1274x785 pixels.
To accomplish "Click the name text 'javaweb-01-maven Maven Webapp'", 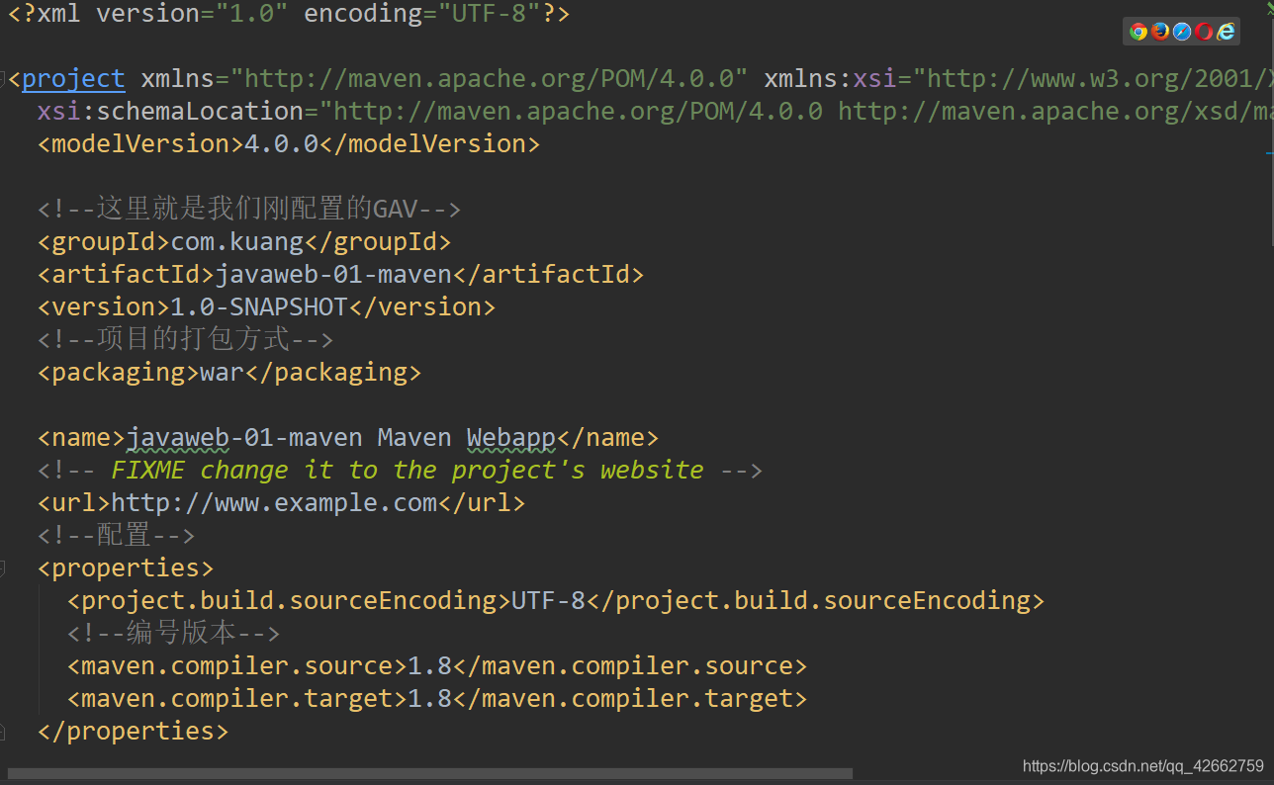I will click(341, 438).
